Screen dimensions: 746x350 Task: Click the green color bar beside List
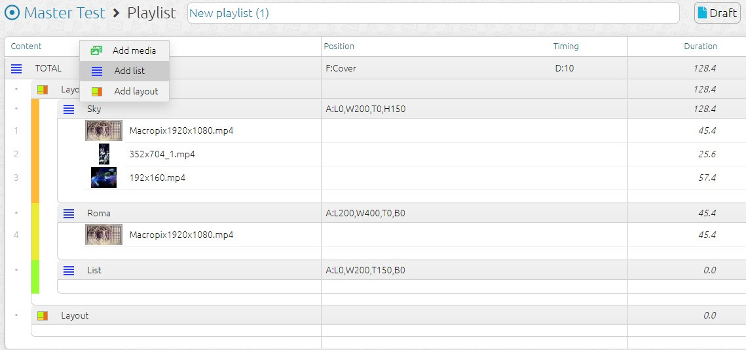coord(35,276)
